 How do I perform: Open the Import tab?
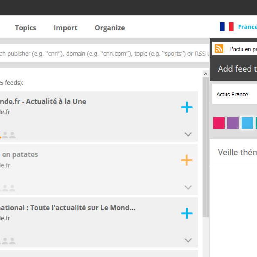pos(66,28)
